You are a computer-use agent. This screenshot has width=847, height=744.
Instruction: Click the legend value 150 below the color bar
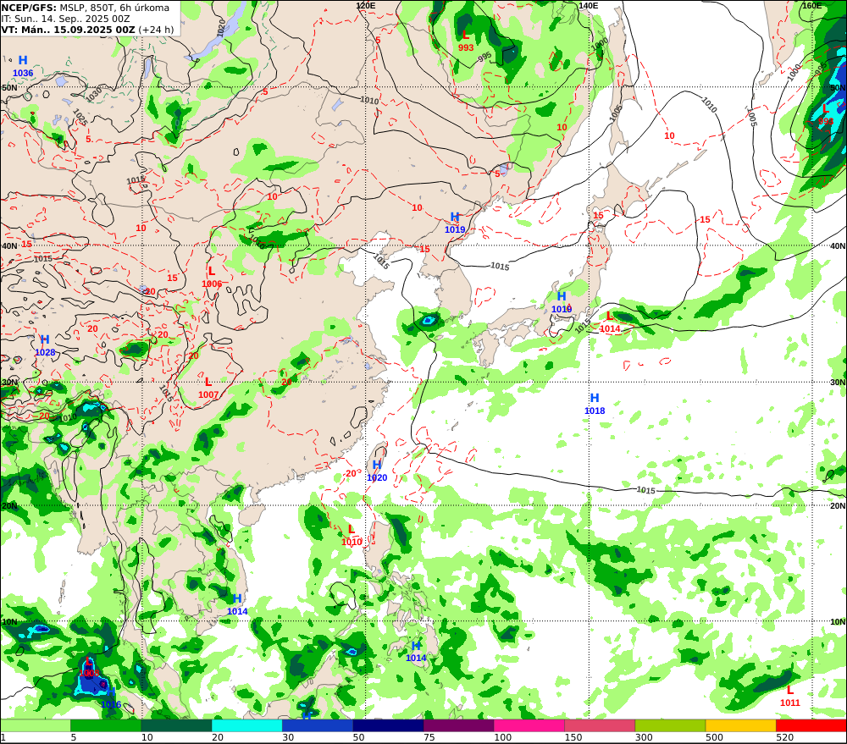click(573, 737)
